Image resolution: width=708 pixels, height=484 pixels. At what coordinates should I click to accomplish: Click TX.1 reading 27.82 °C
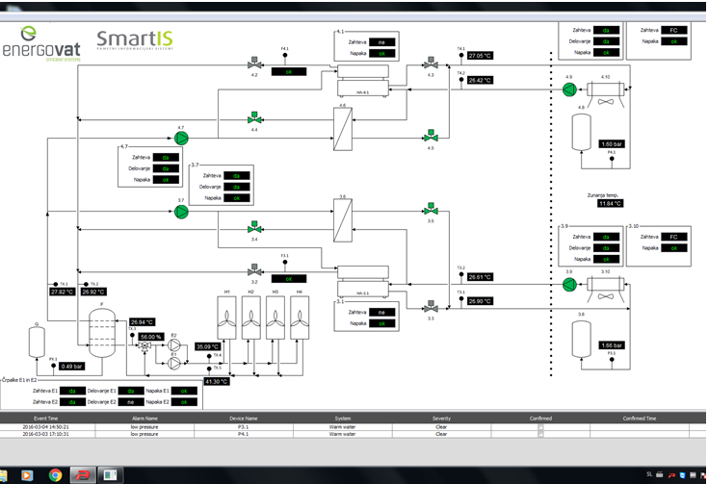(63, 292)
